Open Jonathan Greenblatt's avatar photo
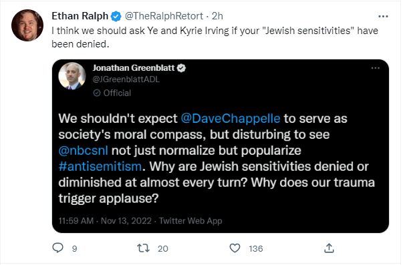 72,76
